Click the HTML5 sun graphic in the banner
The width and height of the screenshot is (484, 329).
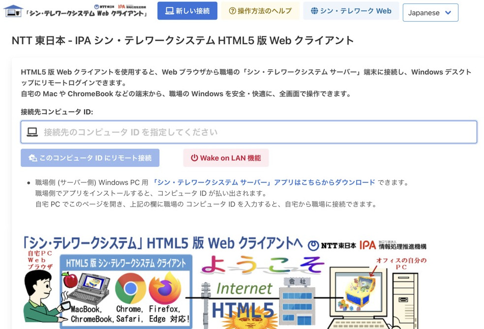tap(243, 314)
